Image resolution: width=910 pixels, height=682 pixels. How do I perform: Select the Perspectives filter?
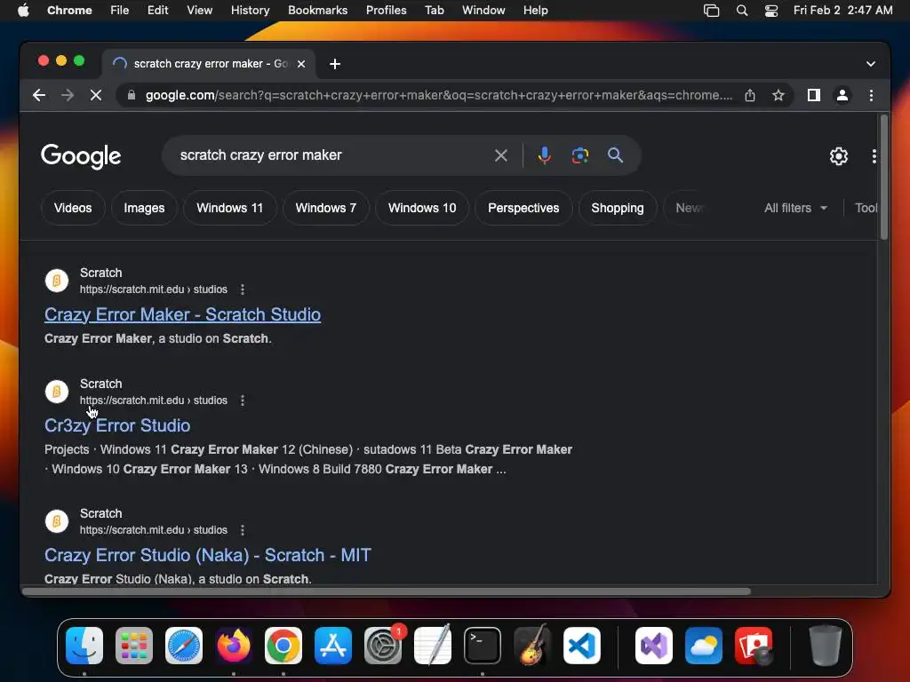(523, 208)
